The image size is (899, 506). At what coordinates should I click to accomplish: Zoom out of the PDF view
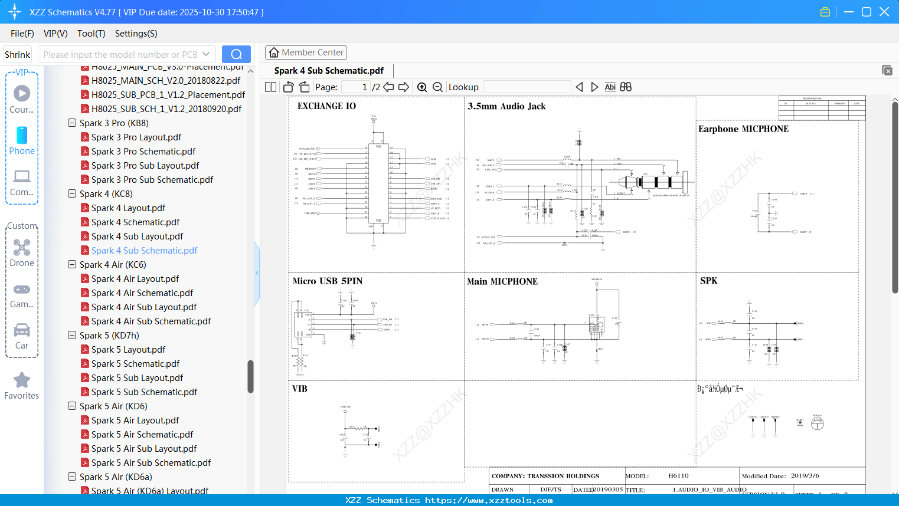437,87
